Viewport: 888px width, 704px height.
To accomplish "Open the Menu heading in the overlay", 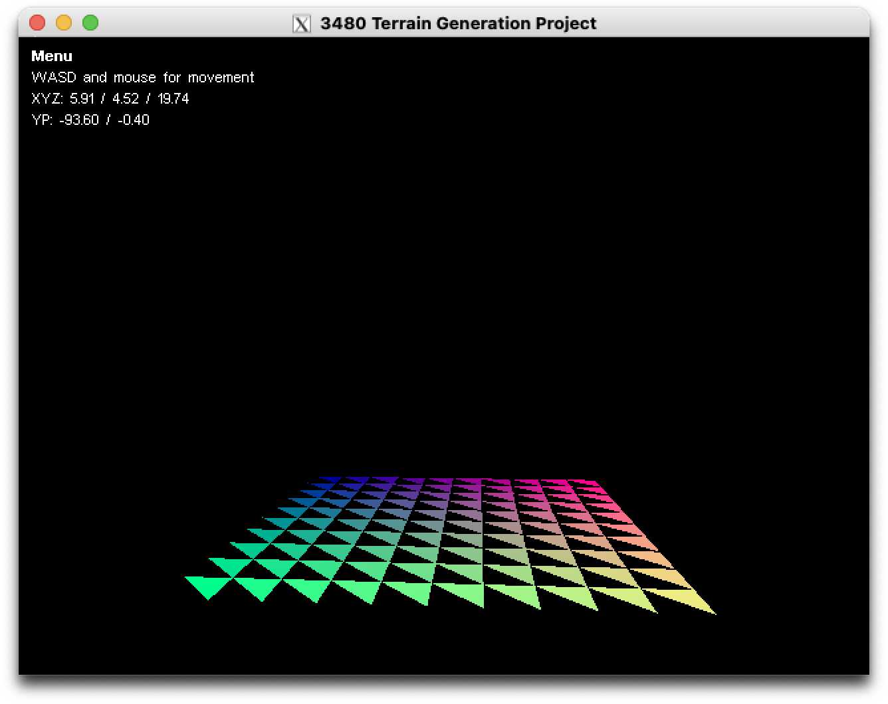I will click(52, 56).
